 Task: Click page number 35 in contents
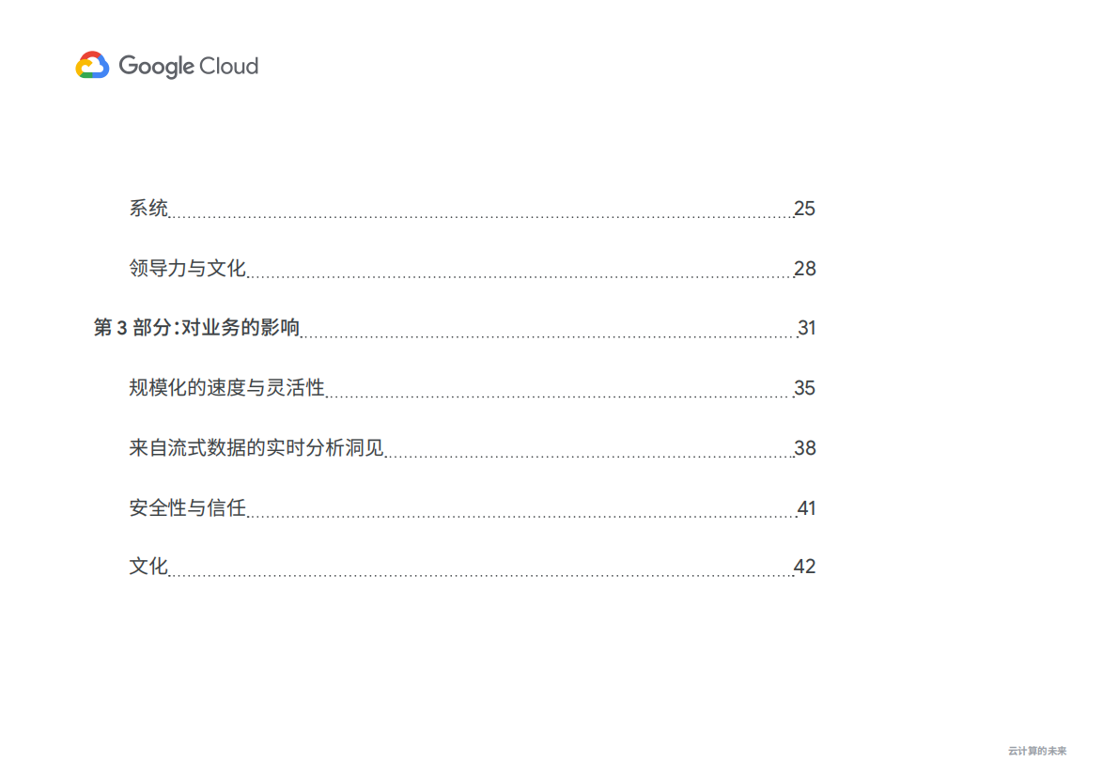click(x=804, y=388)
